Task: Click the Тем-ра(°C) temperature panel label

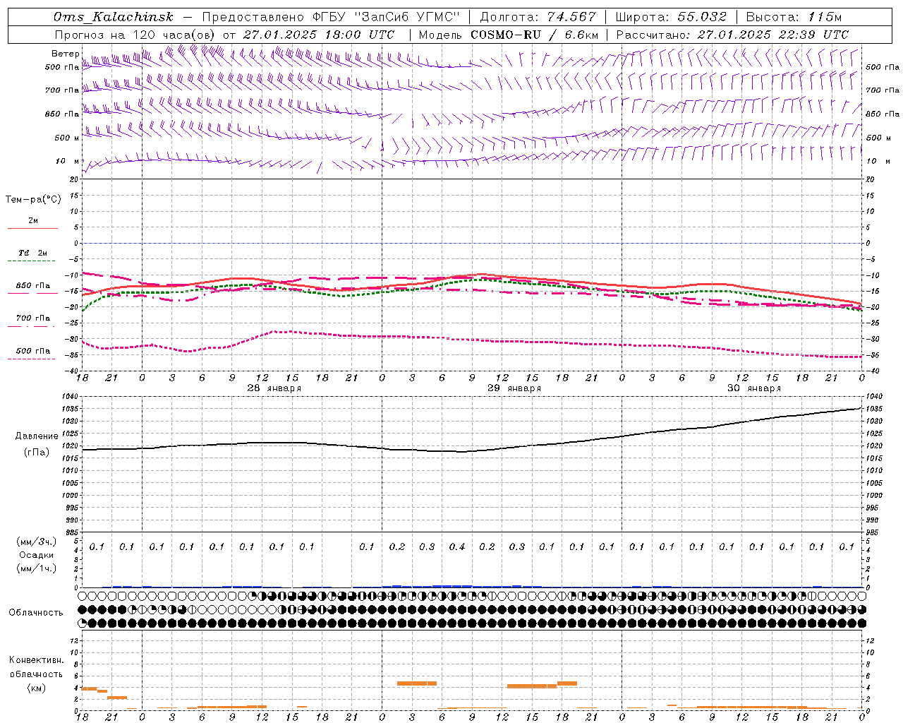Action: click(x=33, y=200)
